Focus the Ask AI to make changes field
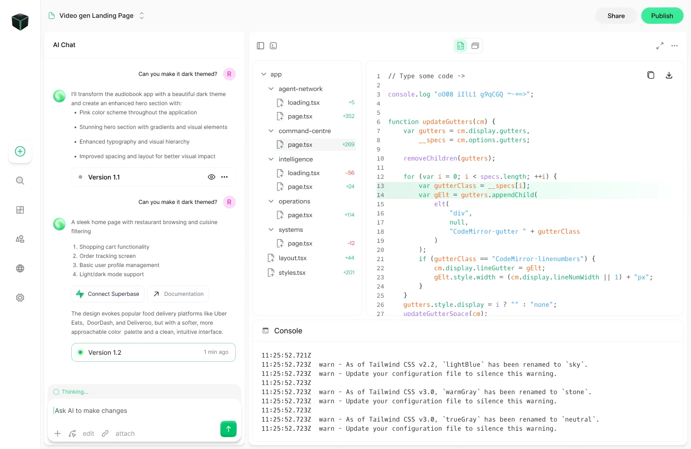Viewport: 691px width, 449px height. 144,411
